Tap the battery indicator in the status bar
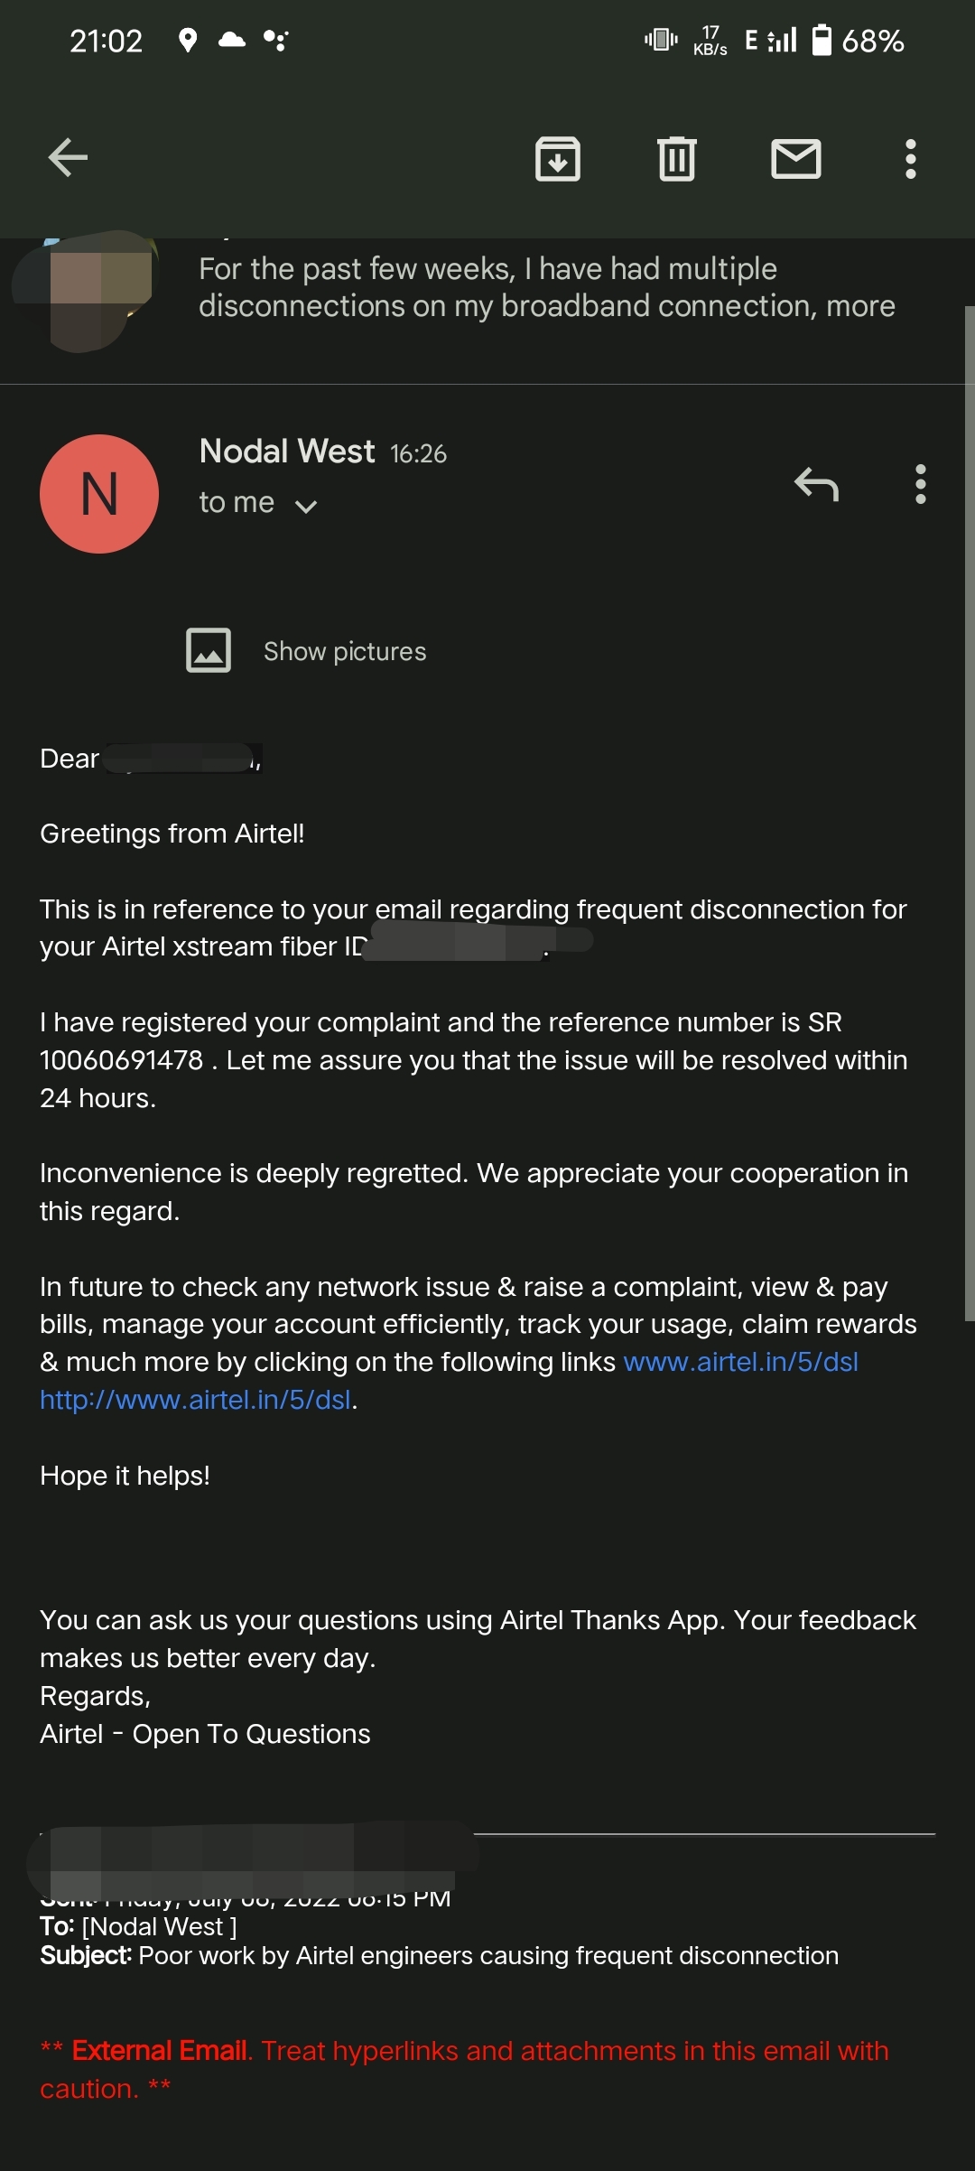Image resolution: width=975 pixels, height=2171 pixels. click(822, 40)
